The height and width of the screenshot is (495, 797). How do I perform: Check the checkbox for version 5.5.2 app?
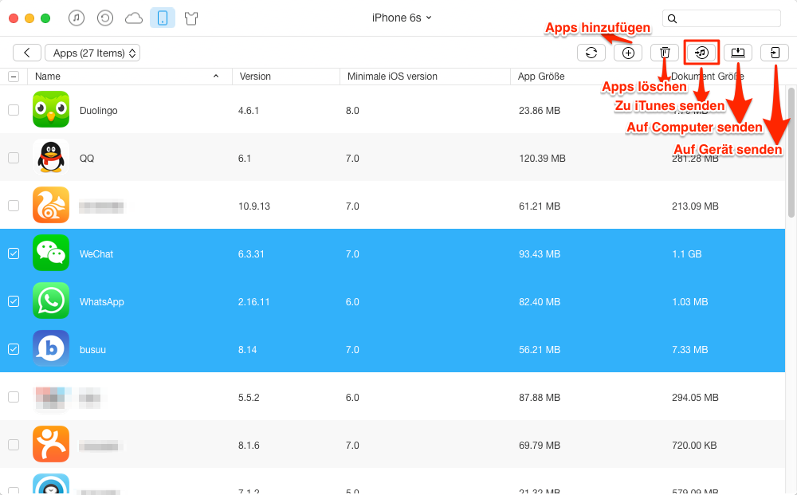point(14,396)
